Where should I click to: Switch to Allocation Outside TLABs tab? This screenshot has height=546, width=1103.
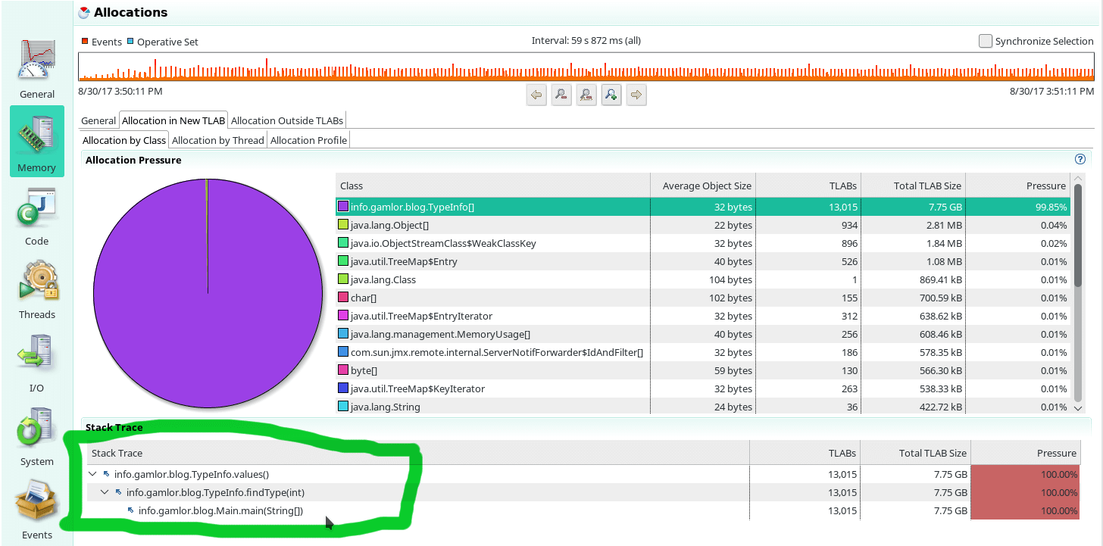tap(287, 120)
